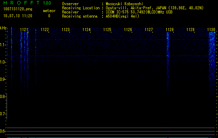Click the 1130 time marker
The width and height of the screenshot is (218, 138).
coord(211,30)
